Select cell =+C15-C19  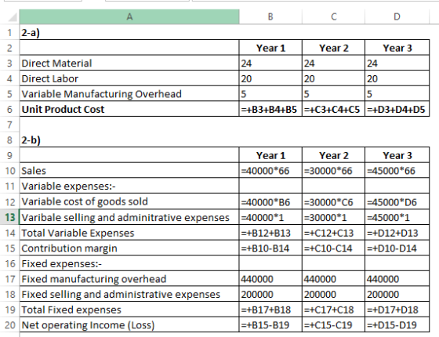tap(333, 324)
